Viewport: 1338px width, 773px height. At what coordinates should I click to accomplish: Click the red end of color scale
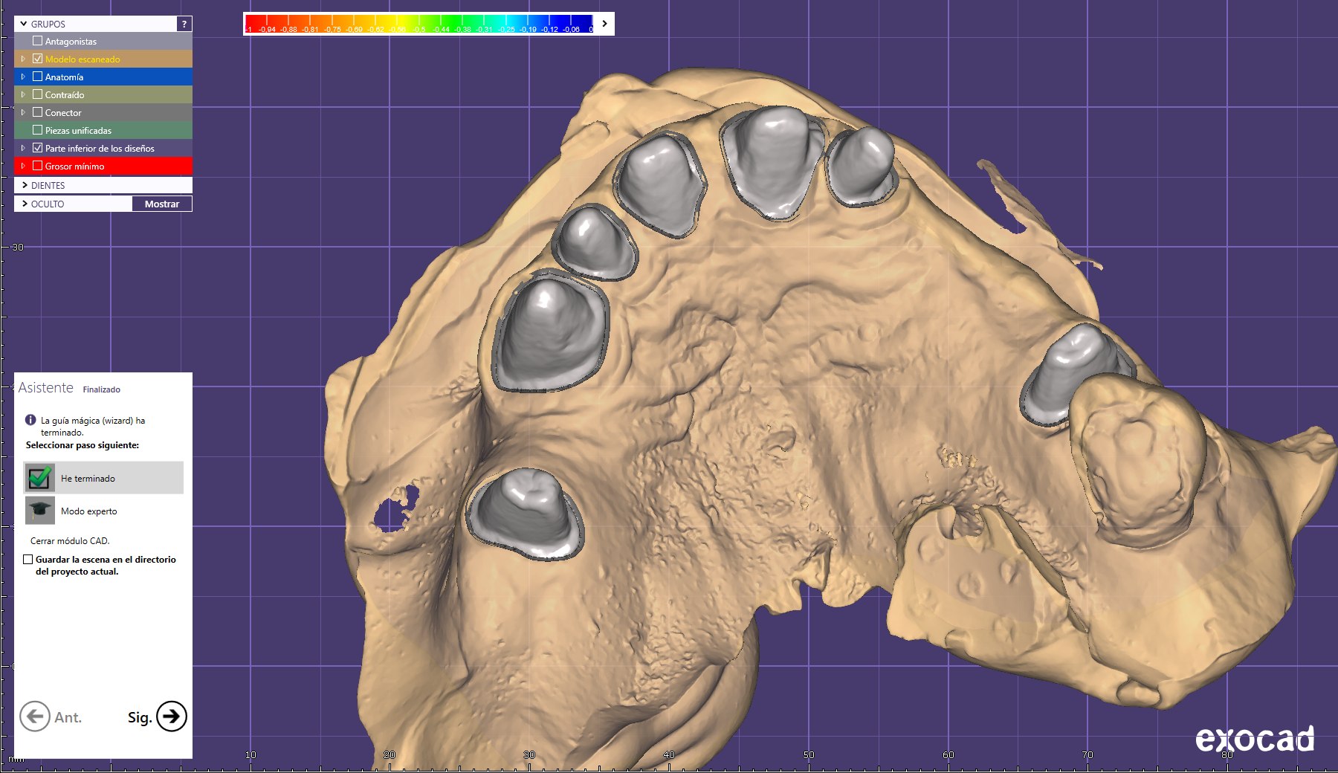click(x=251, y=23)
